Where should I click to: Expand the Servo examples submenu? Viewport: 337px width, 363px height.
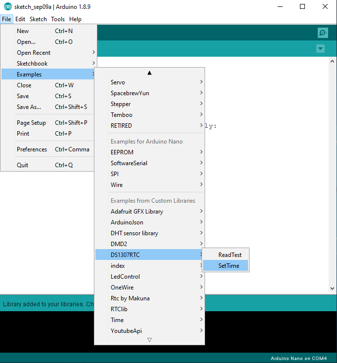coord(149,82)
